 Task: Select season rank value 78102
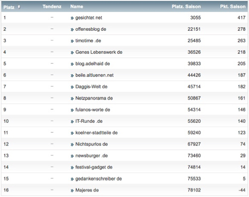194,190
